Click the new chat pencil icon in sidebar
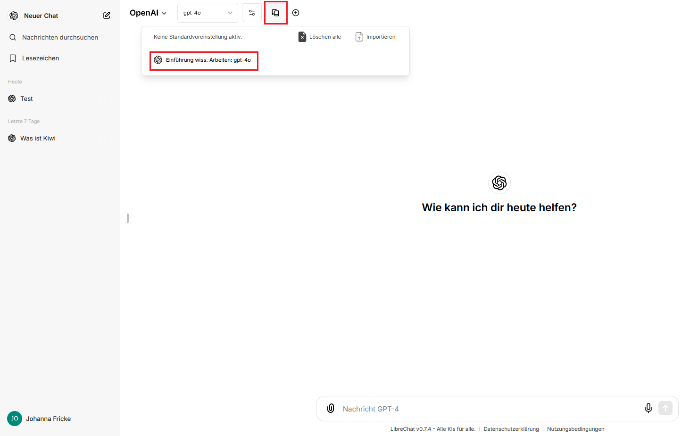This screenshot has height=436, width=690. (107, 16)
